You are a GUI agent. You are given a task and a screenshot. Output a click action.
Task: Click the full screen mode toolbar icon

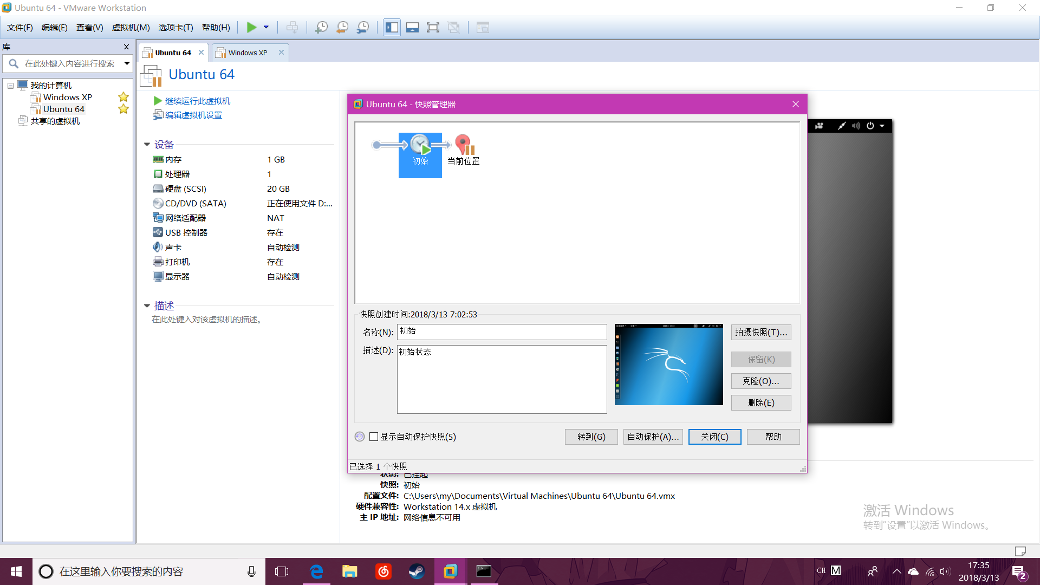pyautogui.click(x=433, y=27)
